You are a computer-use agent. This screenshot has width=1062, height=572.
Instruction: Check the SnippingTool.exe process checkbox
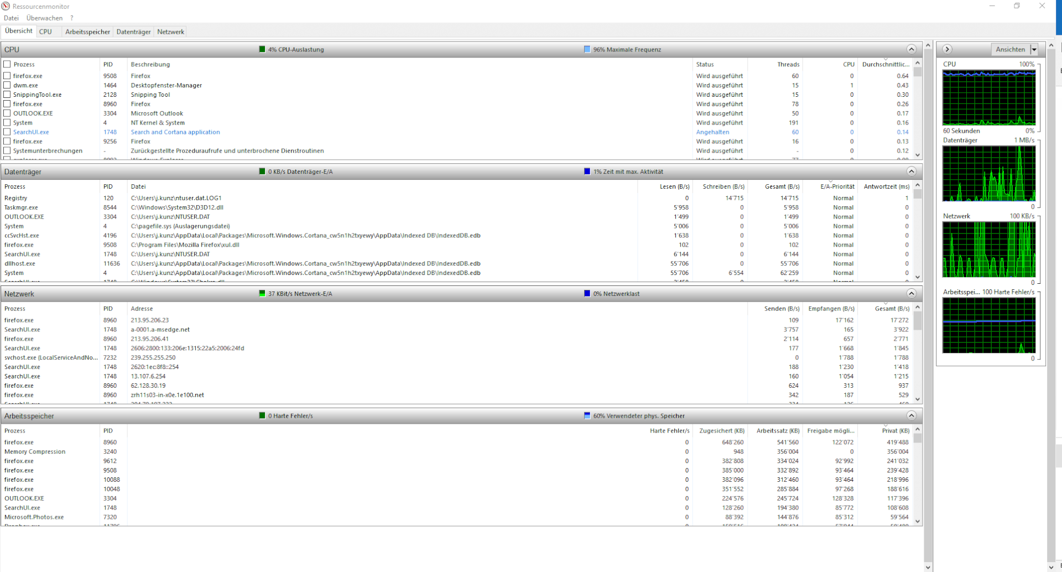click(x=7, y=95)
